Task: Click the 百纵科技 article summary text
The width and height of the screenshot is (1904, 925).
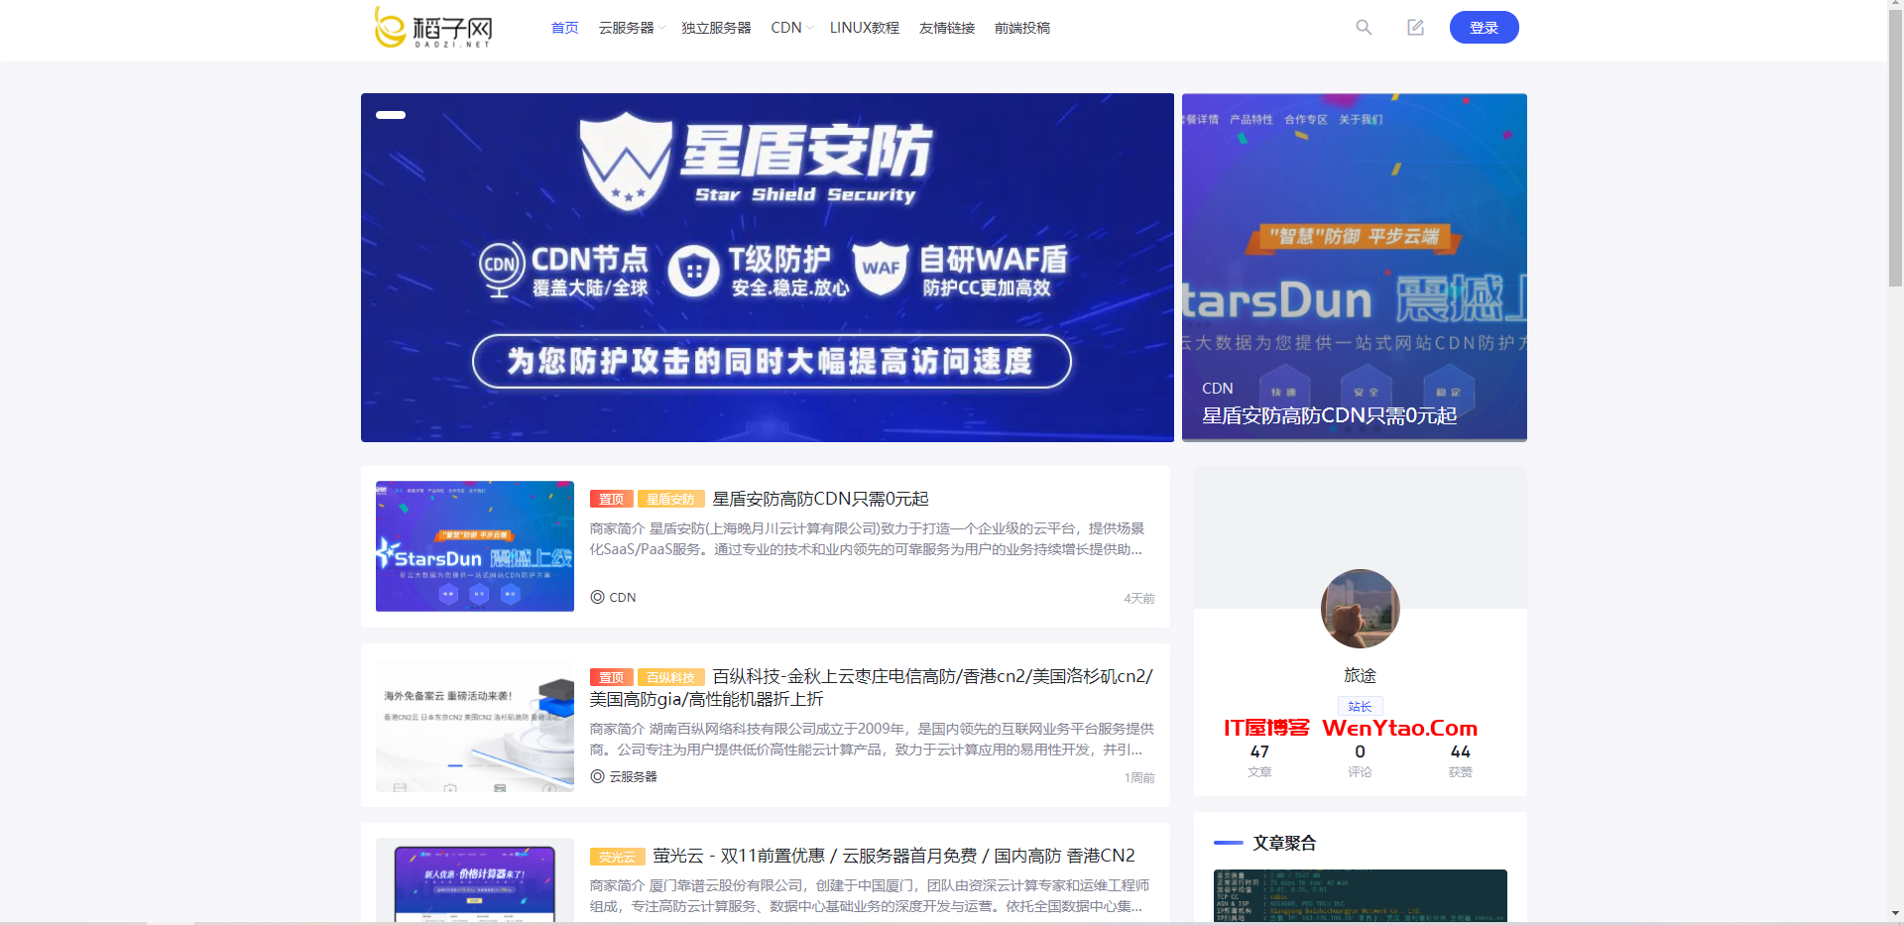Action: [872, 739]
